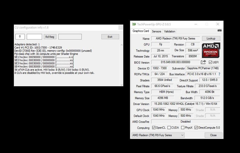Image resolution: width=240 pixels, height=153 pixels.
Task: Click Memory 500 MHz in Default Clock row
Action: (186, 116)
